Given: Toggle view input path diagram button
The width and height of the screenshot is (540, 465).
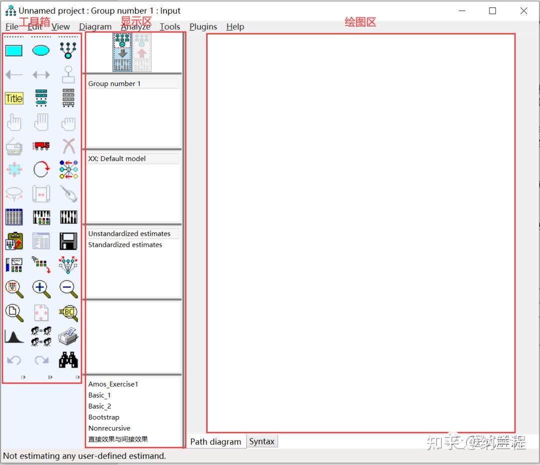Looking at the screenshot, I should [122, 52].
